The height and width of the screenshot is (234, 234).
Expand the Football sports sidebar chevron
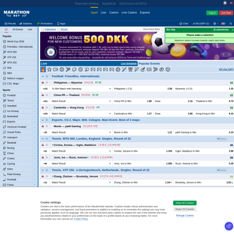34,96
